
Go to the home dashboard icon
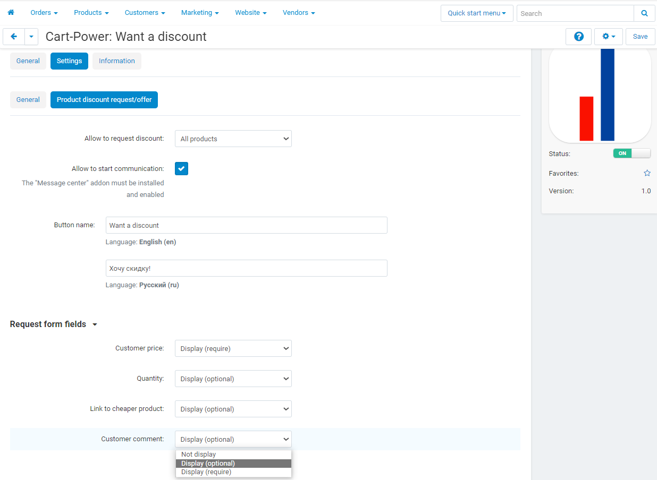pyautogui.click(x=11, y=12)
